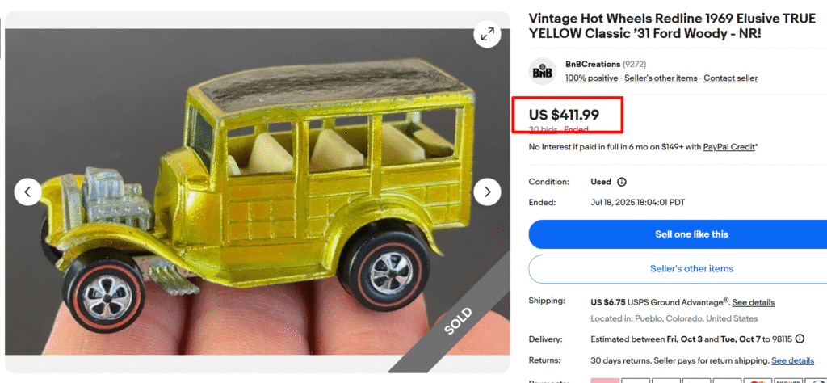Open the PayPal Credit link

tap(729, 147)
